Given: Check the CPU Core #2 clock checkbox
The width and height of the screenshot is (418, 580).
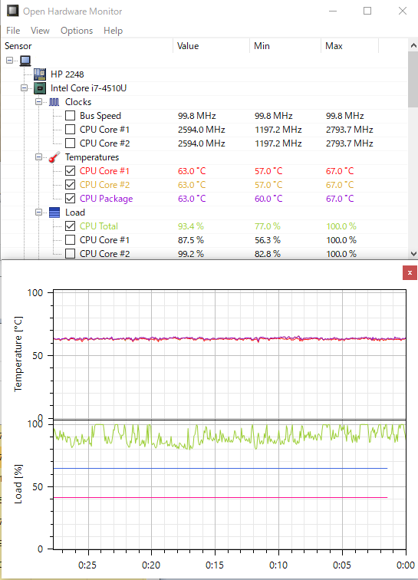Looking at the screenshot, I should click(70, 143).
